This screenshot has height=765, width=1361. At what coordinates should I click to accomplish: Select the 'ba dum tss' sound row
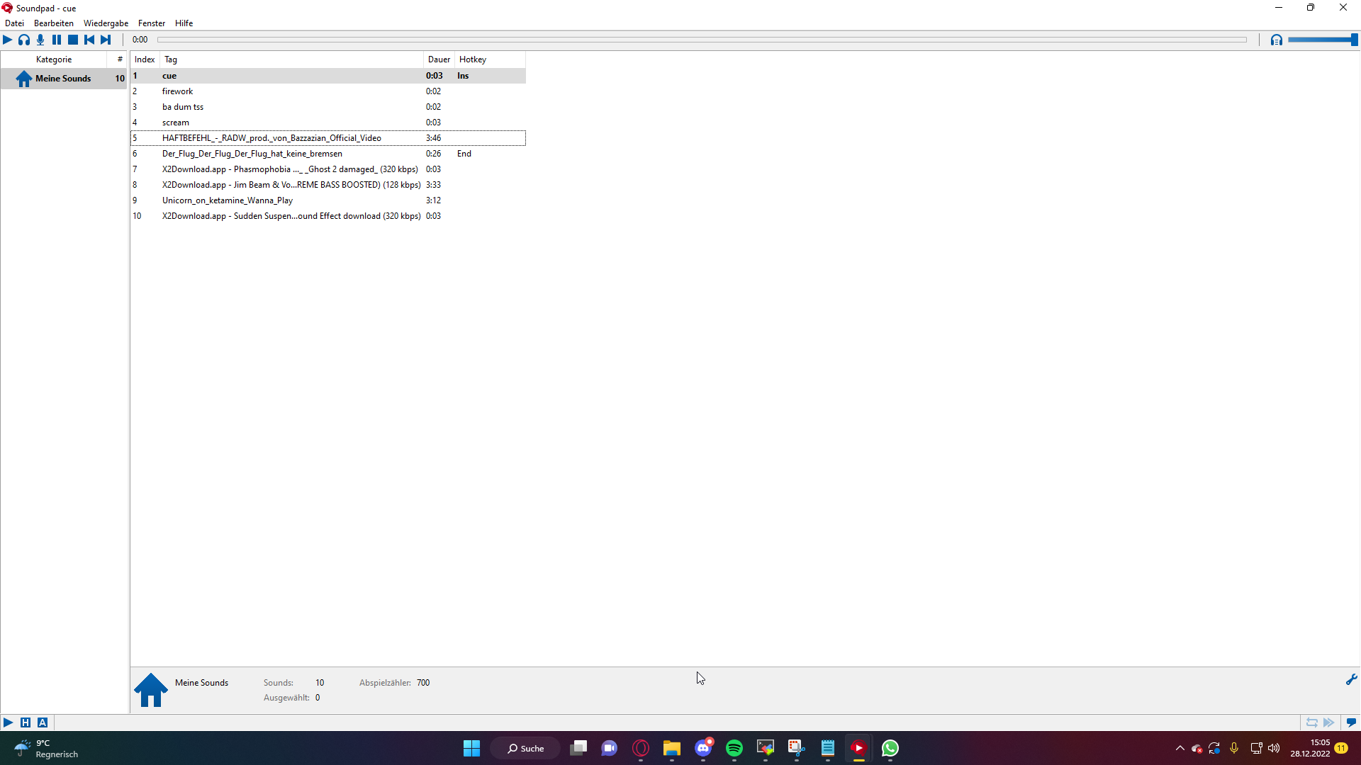[x=183, y=107]
